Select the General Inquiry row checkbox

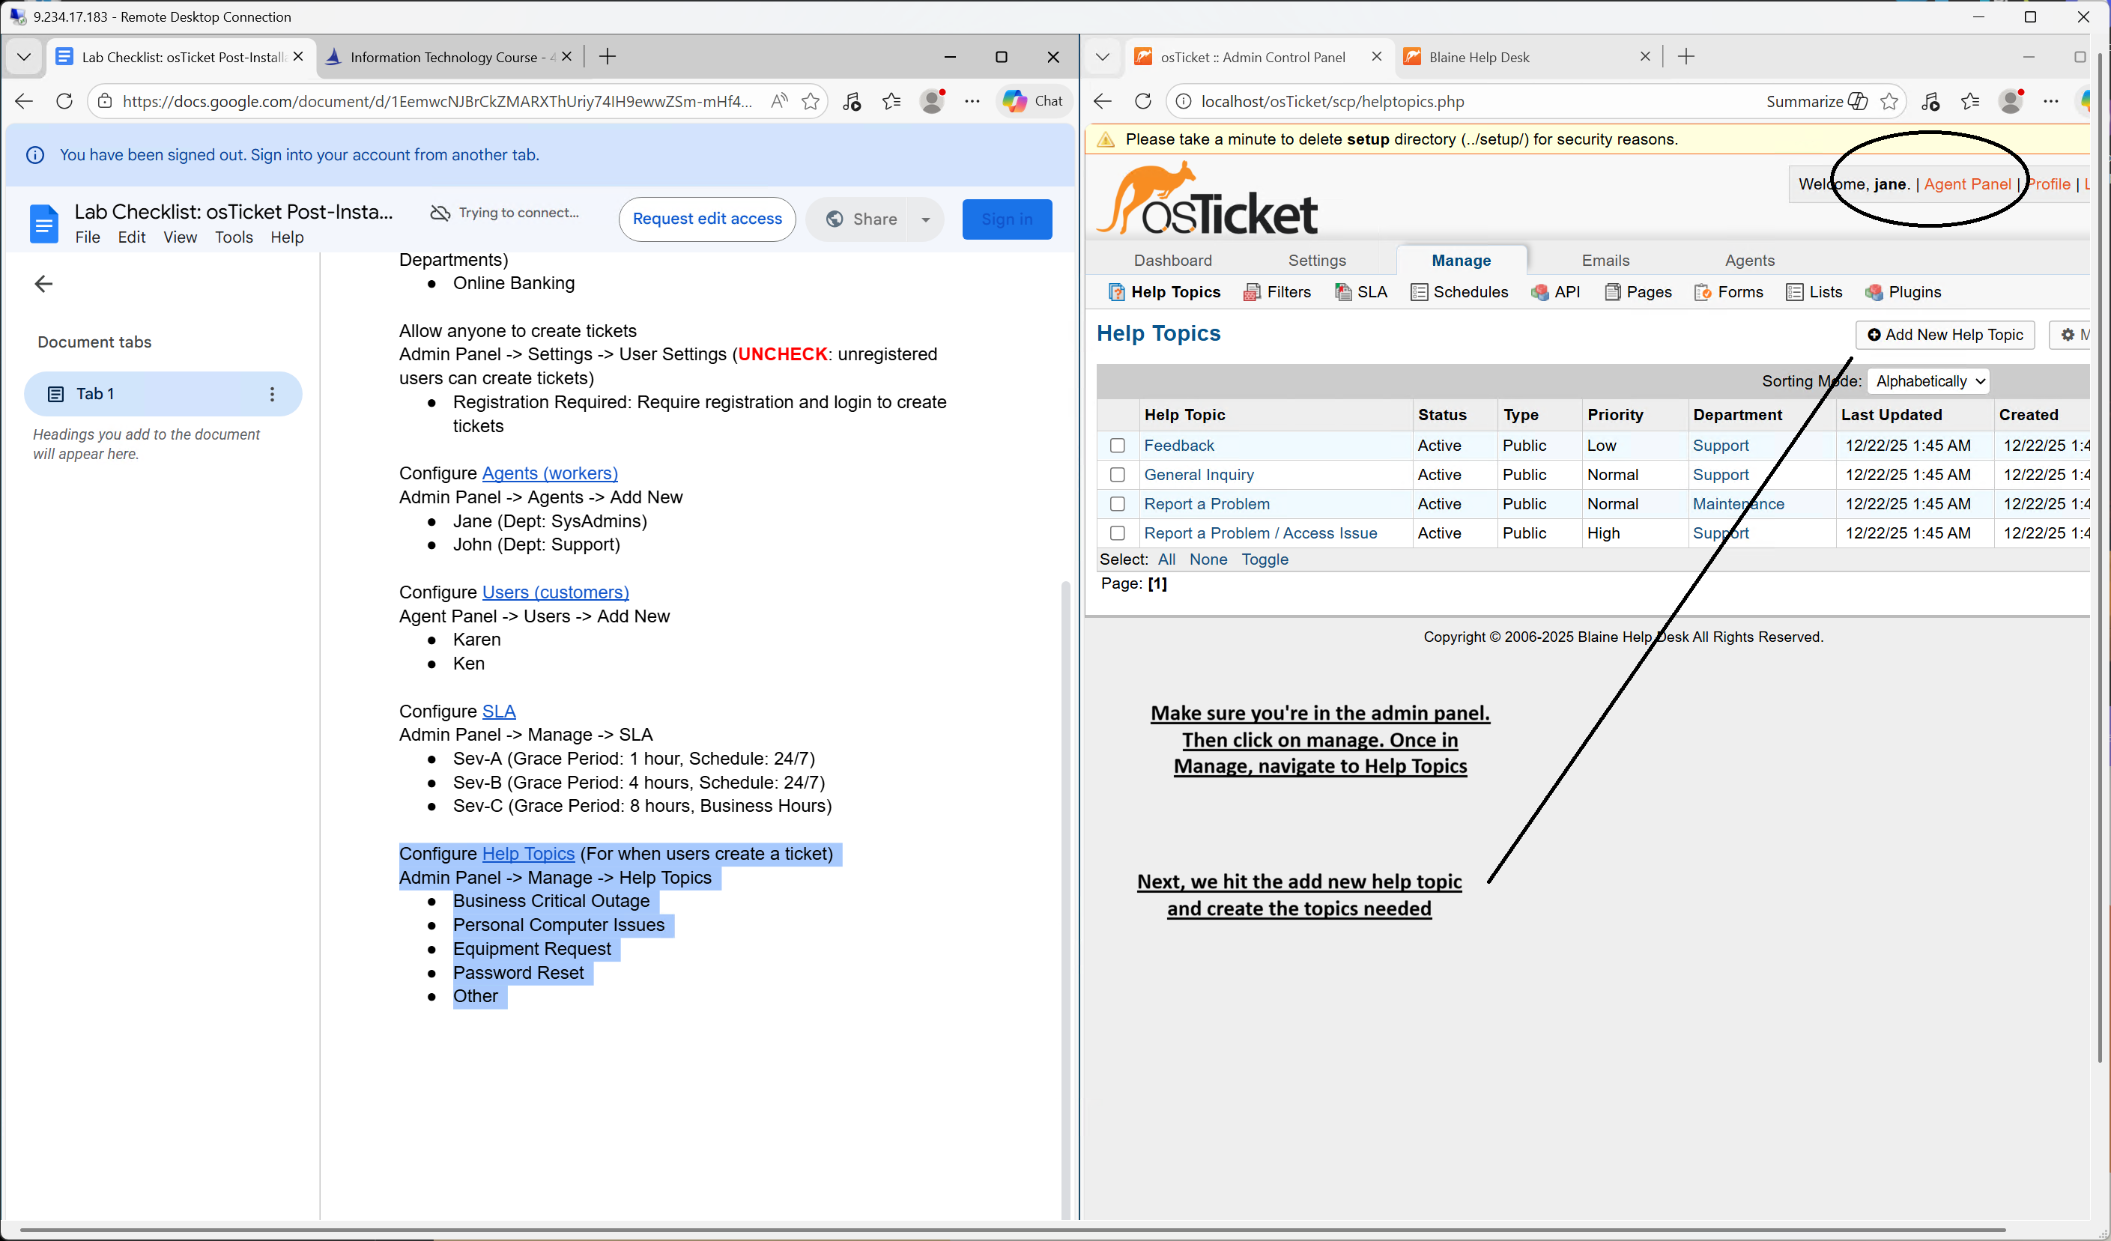pyautogui.click(x=1117, y=475)
